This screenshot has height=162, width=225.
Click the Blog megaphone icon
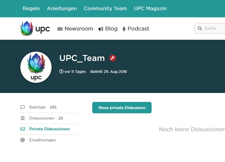click(101, 29)
